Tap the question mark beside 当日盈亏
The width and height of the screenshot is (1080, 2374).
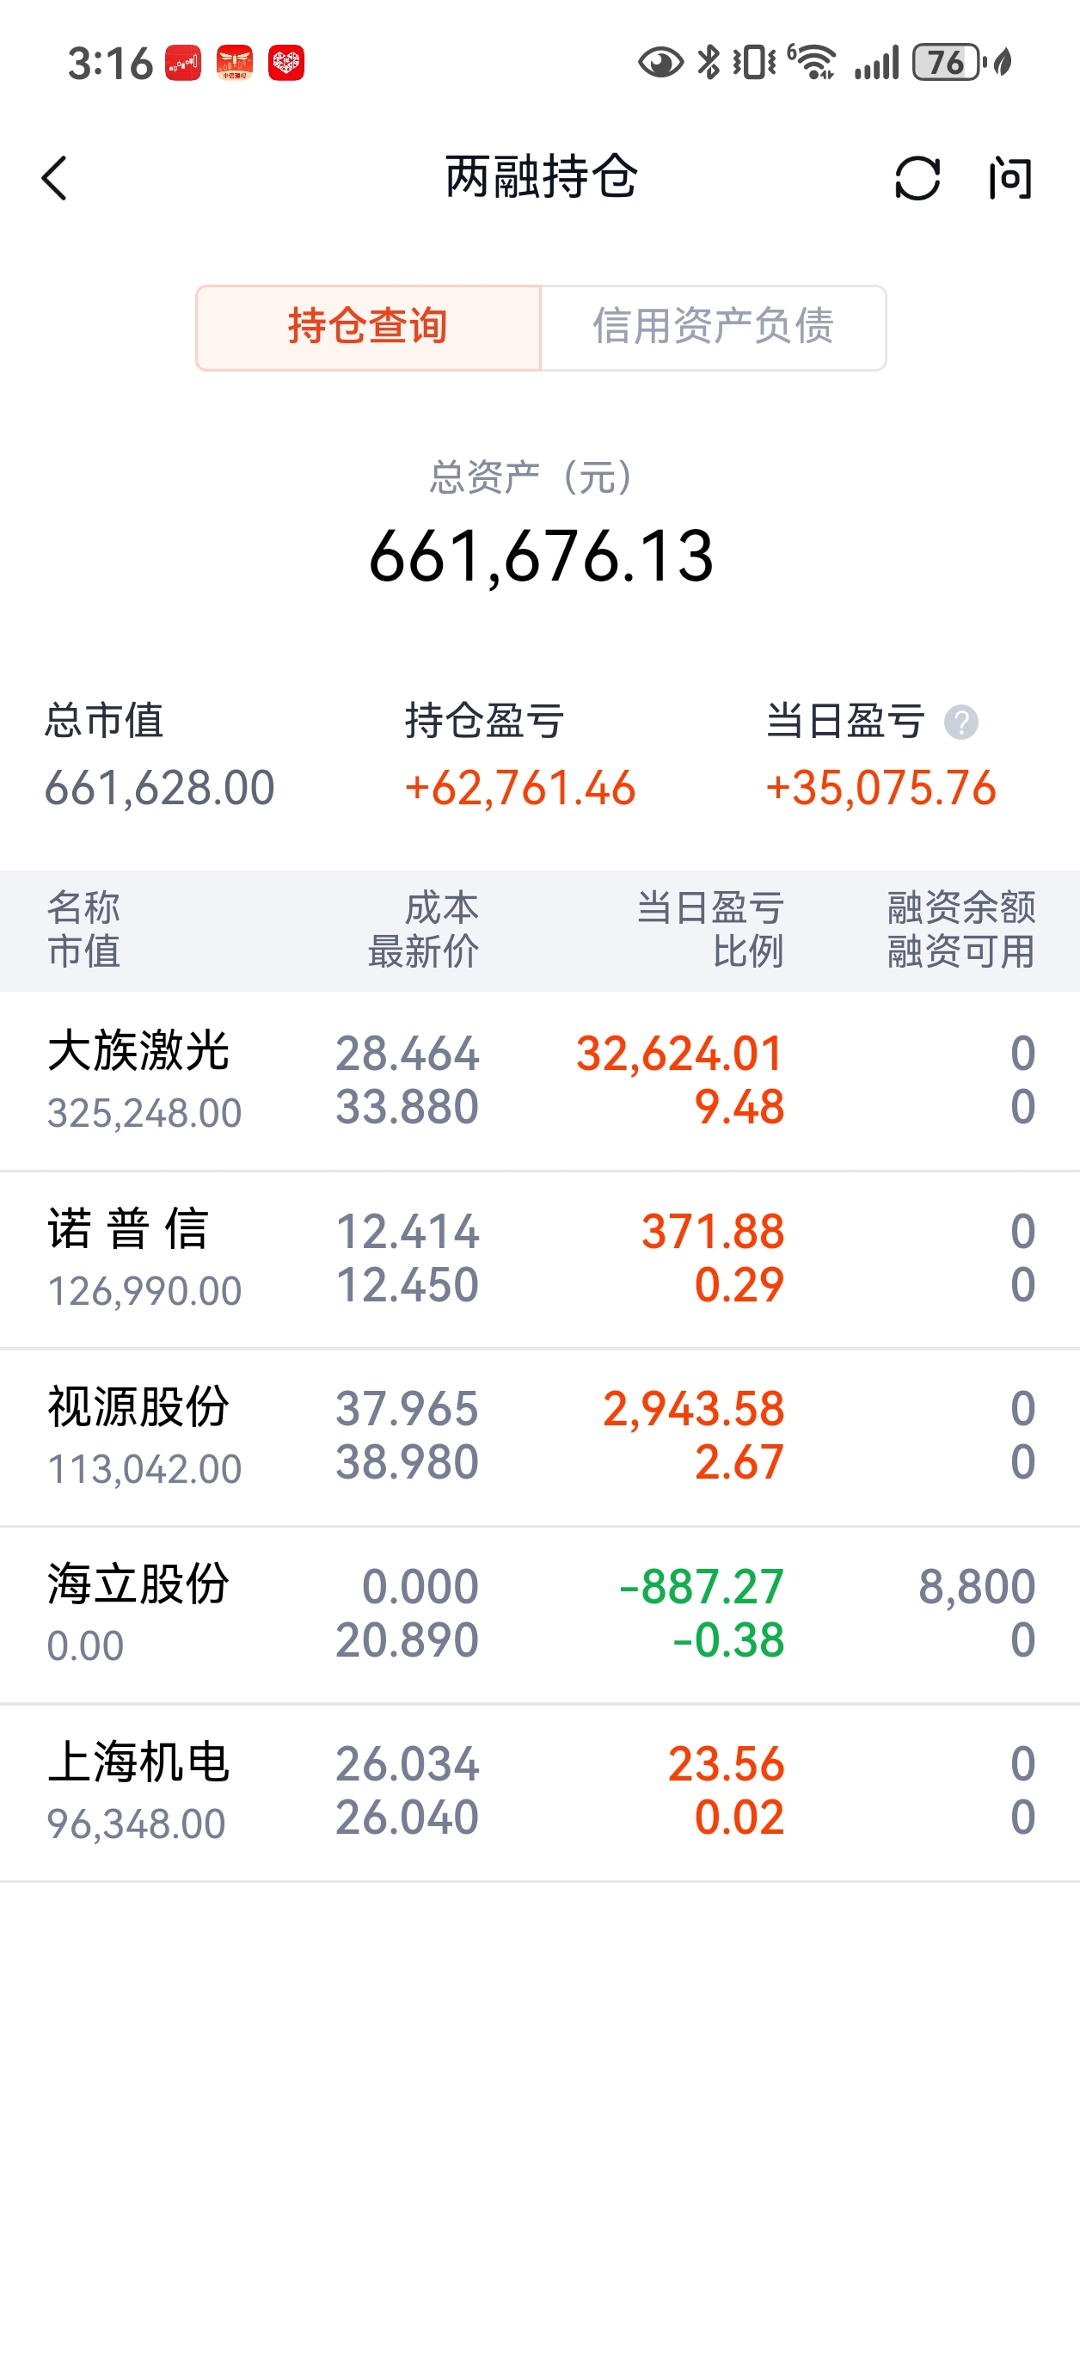[x=961, y=722]
